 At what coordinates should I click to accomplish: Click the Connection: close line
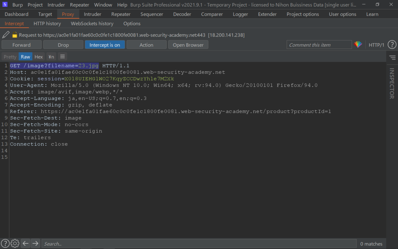coord(39,144)
